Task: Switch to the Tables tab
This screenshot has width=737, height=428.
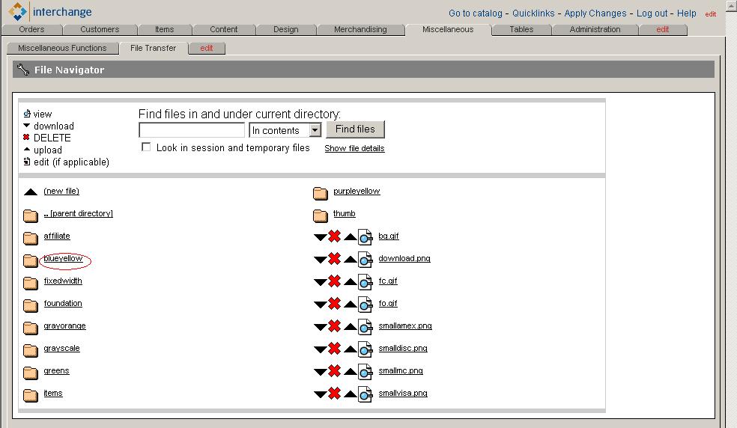Action: click(x=521, y=29)
